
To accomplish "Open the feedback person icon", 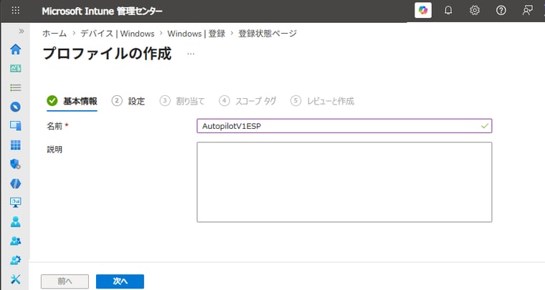I will pos(527,11).
